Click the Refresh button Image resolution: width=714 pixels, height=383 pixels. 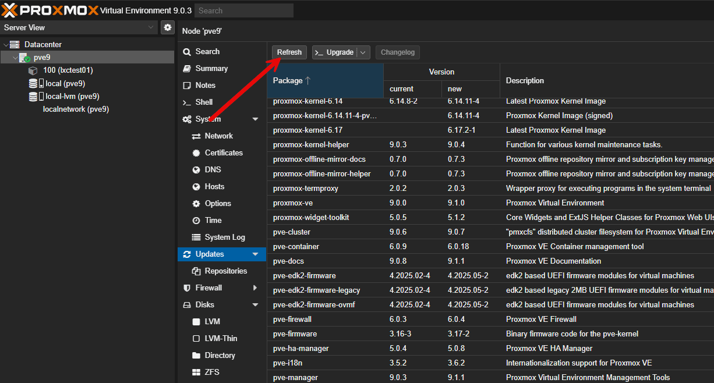(289, 52)
